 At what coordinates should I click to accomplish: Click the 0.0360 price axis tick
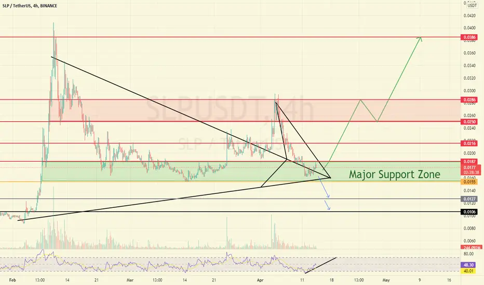click(469, 53)
